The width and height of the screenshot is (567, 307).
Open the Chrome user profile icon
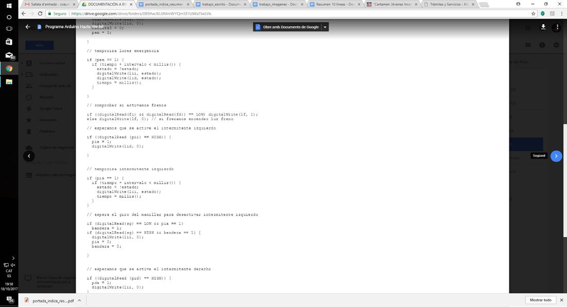(x=518, y=4)
